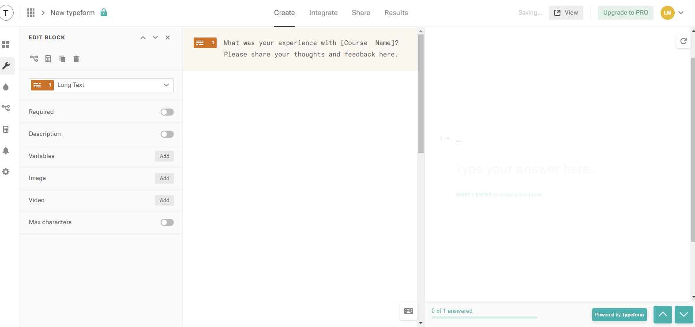Go to next block with down chevron

click(x=155, y=38)
